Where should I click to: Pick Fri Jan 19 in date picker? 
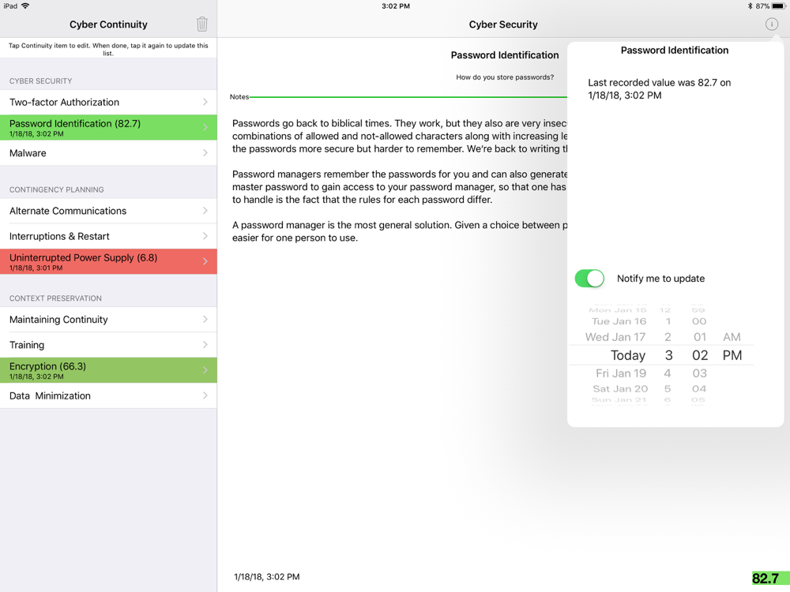(x=621, y=373)
